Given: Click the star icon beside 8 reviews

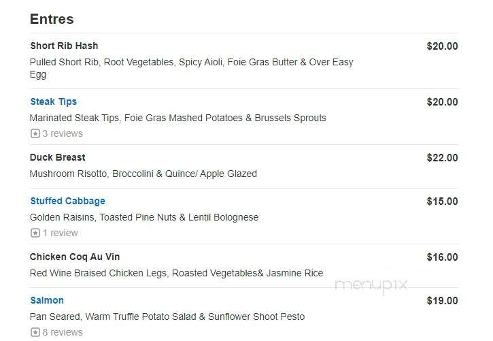Looking at the screenshot, I should click(x=35, y=332).
